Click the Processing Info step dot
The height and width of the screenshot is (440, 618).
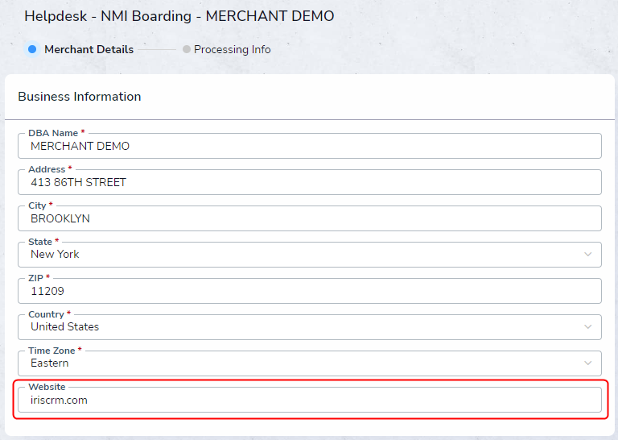(187, 49)
